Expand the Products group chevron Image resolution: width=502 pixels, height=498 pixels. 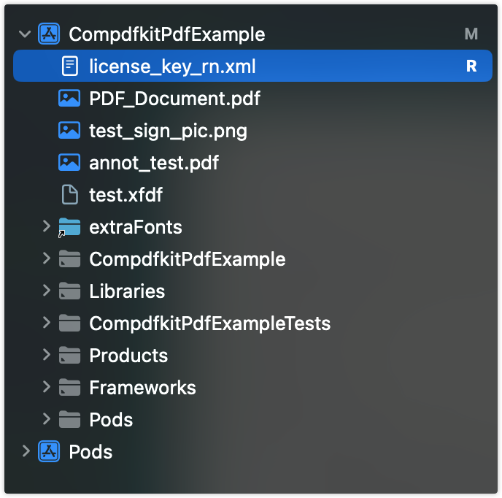click(47, 355)
